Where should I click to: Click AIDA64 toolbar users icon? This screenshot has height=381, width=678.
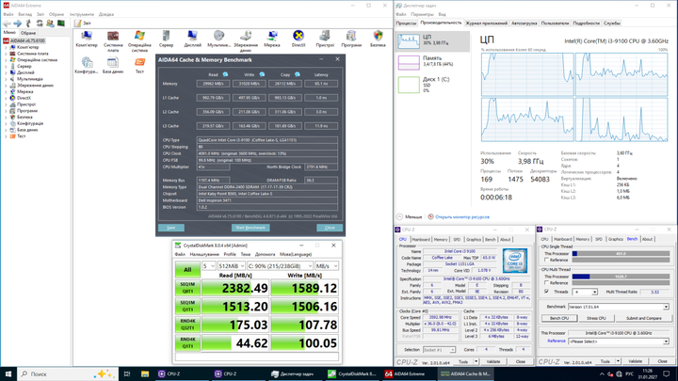pyautogui.click(x=50, y=24)
